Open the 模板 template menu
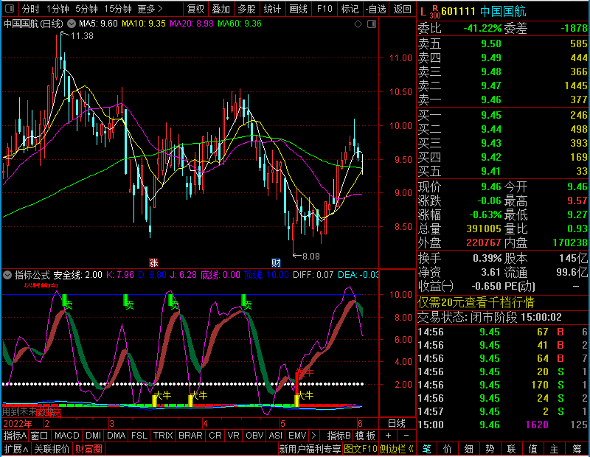The height and width of the screenshot is (457, 590). (x=365, y=436)
